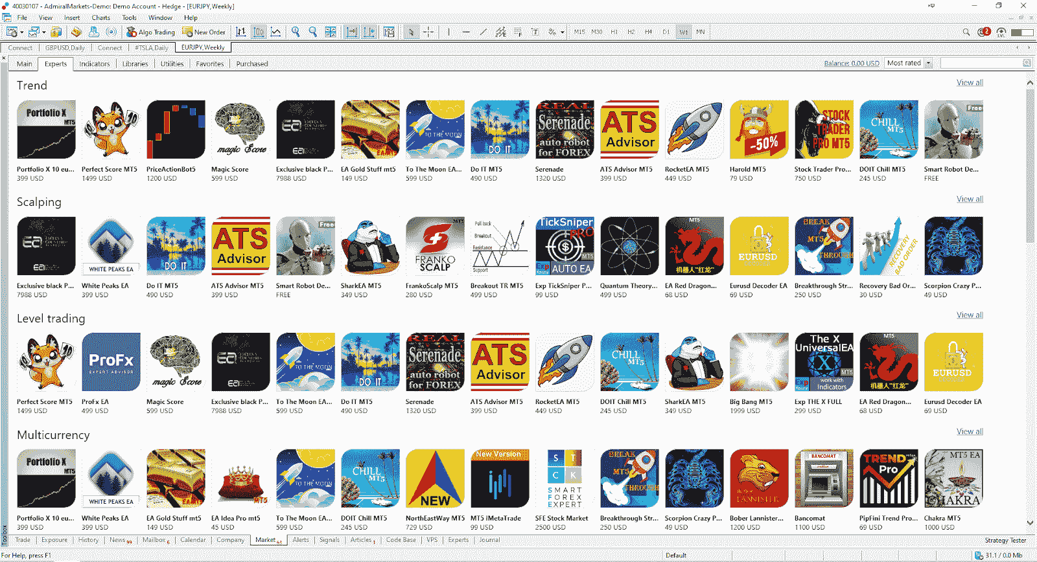Expand the new chart dropdown arrow
The width and height of the screenshot is (1037, 562).
point(21,32)
